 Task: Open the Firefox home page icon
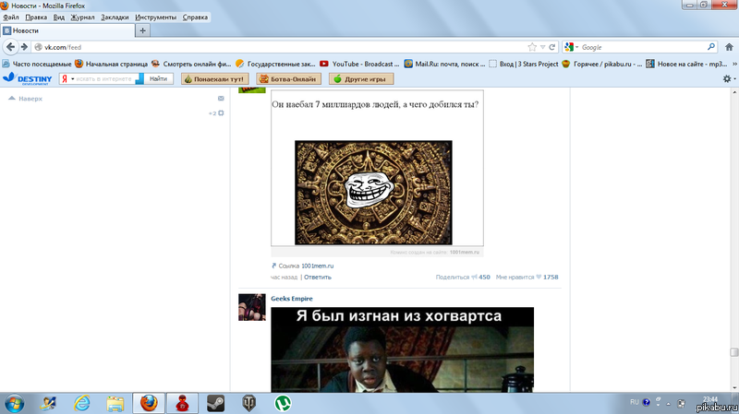pyautogui.click(x=729, y=47)
